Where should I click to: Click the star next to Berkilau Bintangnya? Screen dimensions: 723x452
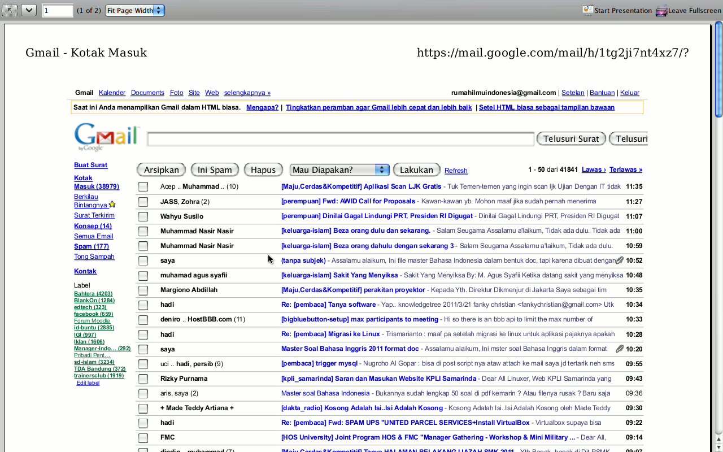pyautogui.click(x=112, y=205)
